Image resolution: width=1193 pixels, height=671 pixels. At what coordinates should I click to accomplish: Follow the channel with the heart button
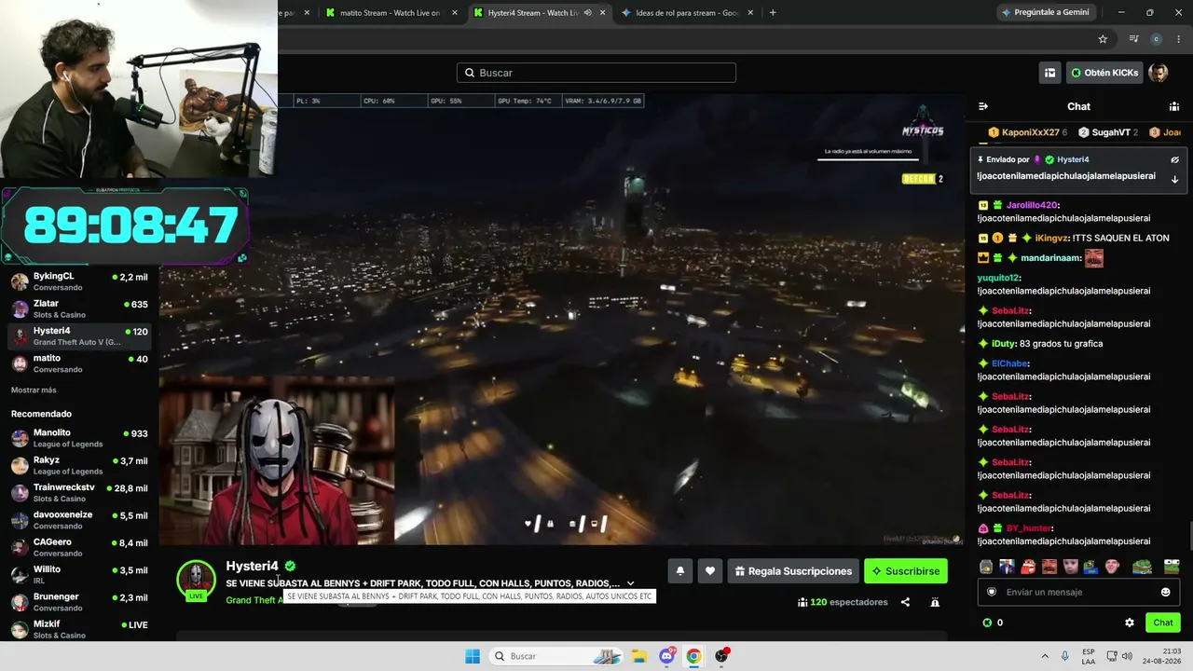710,571
